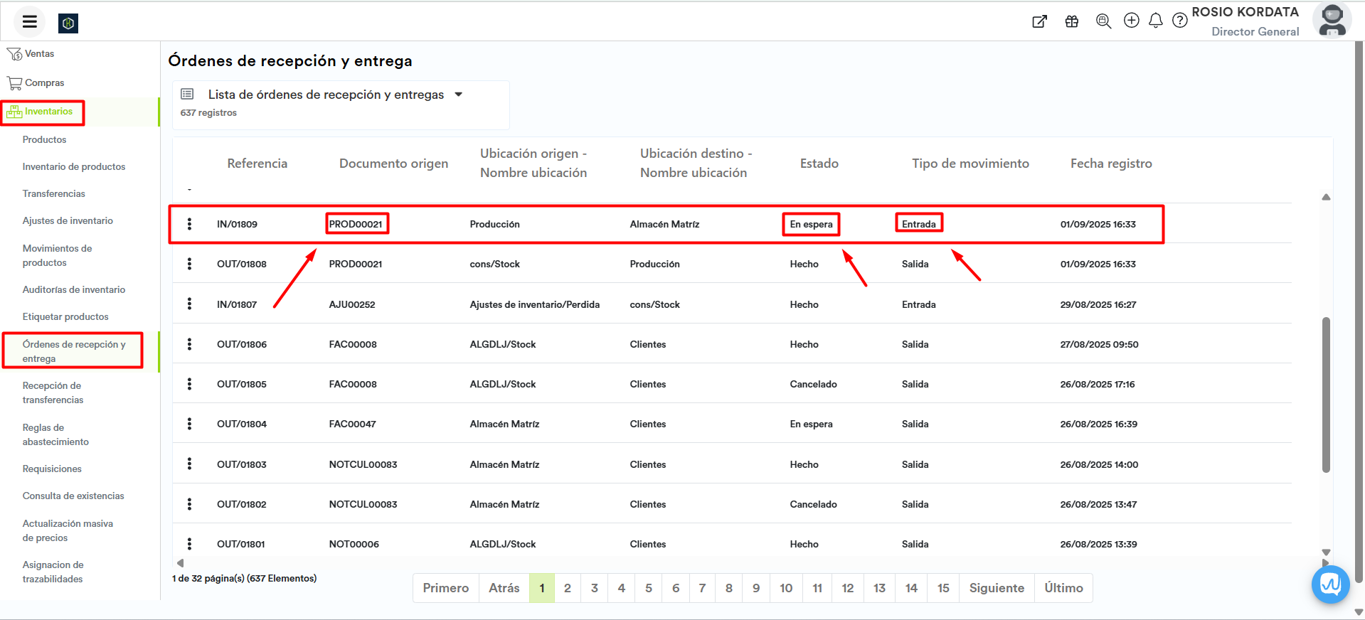Click the user avatar picture

1332,21
